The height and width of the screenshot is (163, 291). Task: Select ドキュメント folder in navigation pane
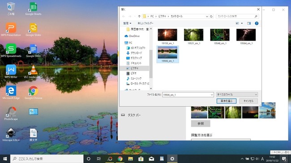tap(134, 63)
